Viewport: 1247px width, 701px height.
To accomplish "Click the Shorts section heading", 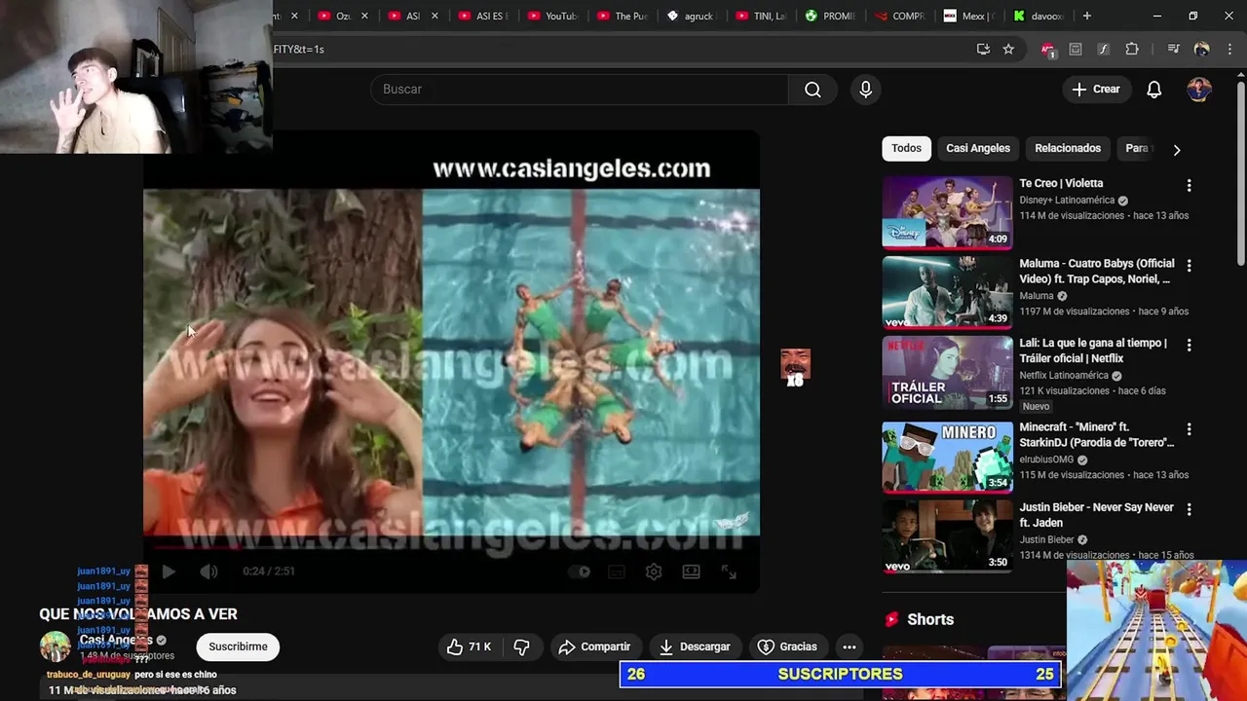I will coord(930,619).
